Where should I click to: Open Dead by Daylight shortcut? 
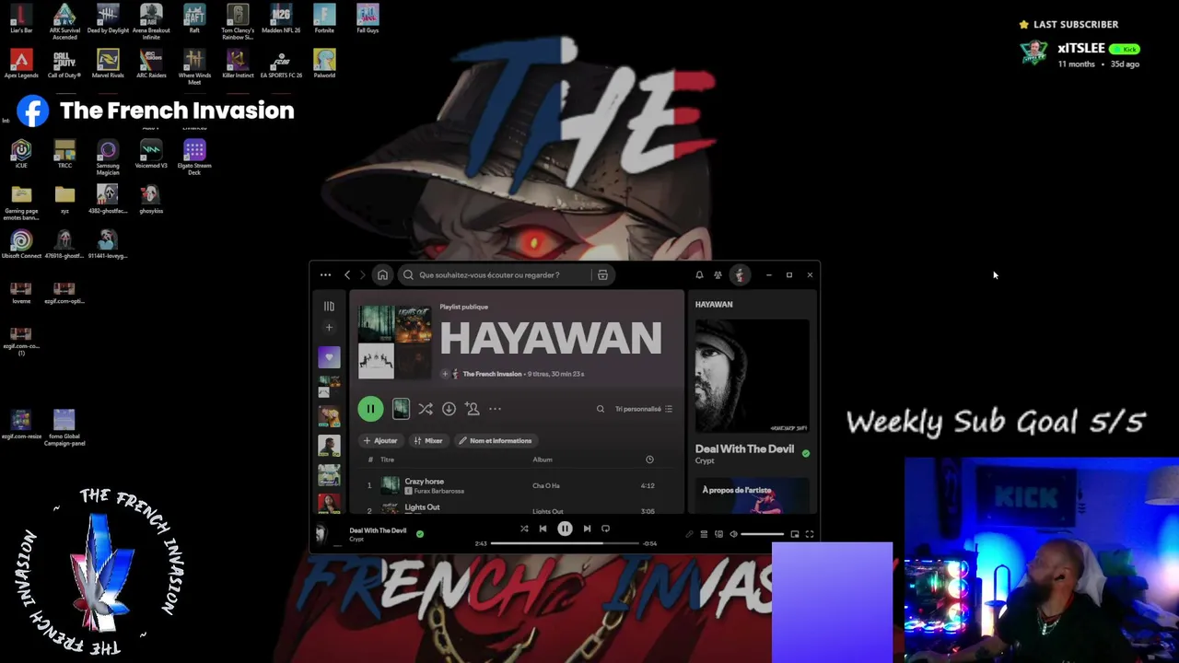[x=108, y=18]
